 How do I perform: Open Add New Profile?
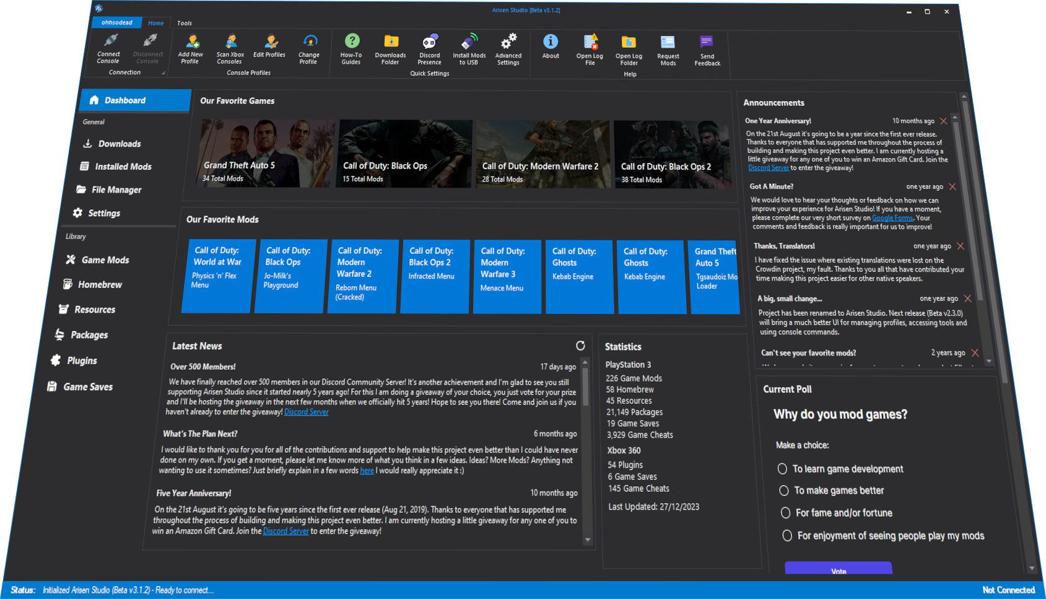coord(191,42)
